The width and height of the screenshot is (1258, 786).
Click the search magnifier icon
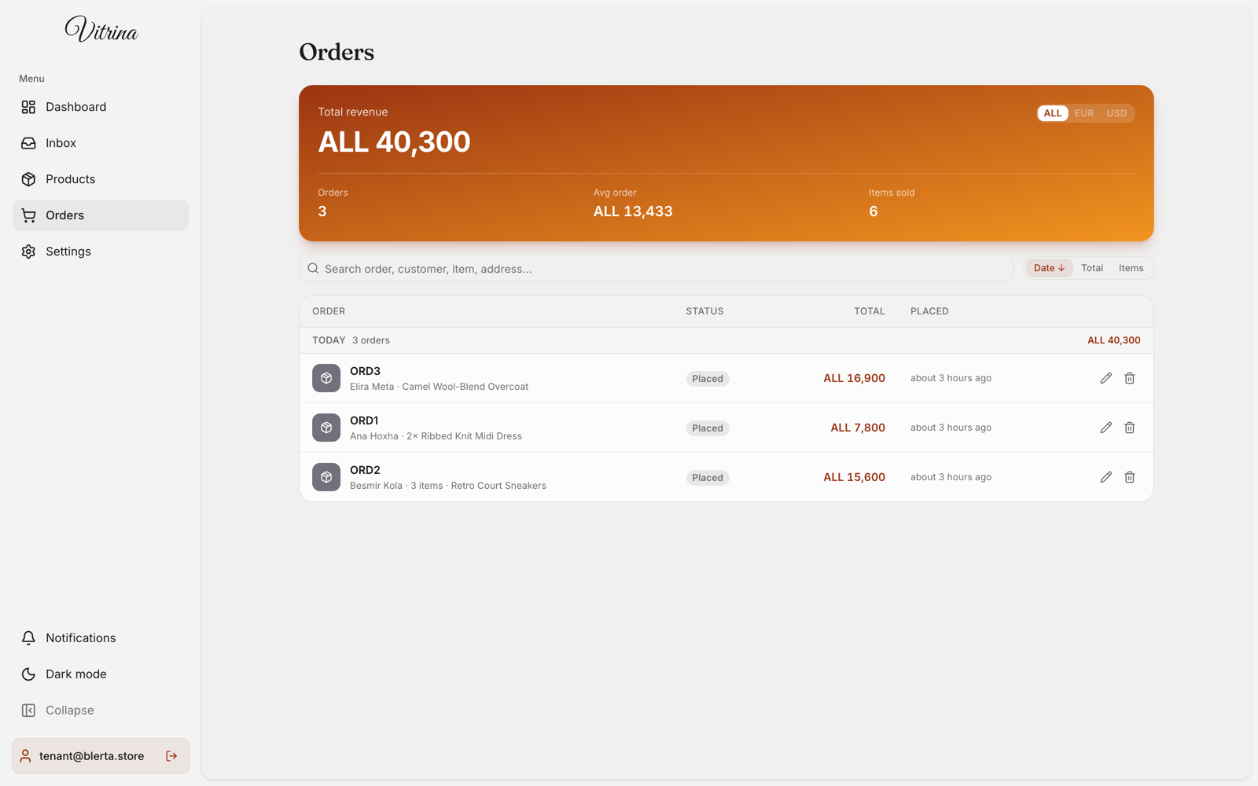pos(313,269)
